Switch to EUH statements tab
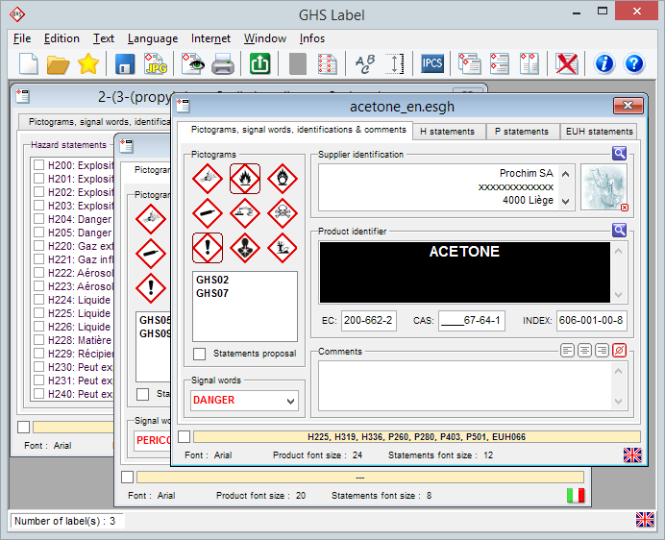 coord(600,132)
